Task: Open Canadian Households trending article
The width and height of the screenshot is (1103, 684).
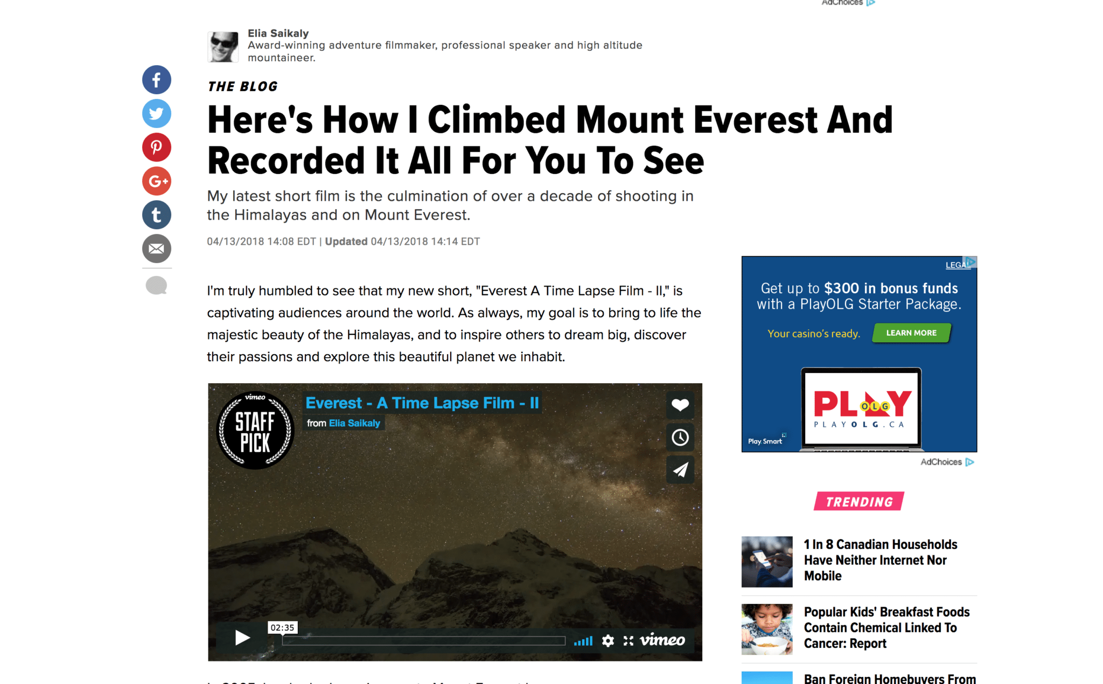Action: pos(881,560)
